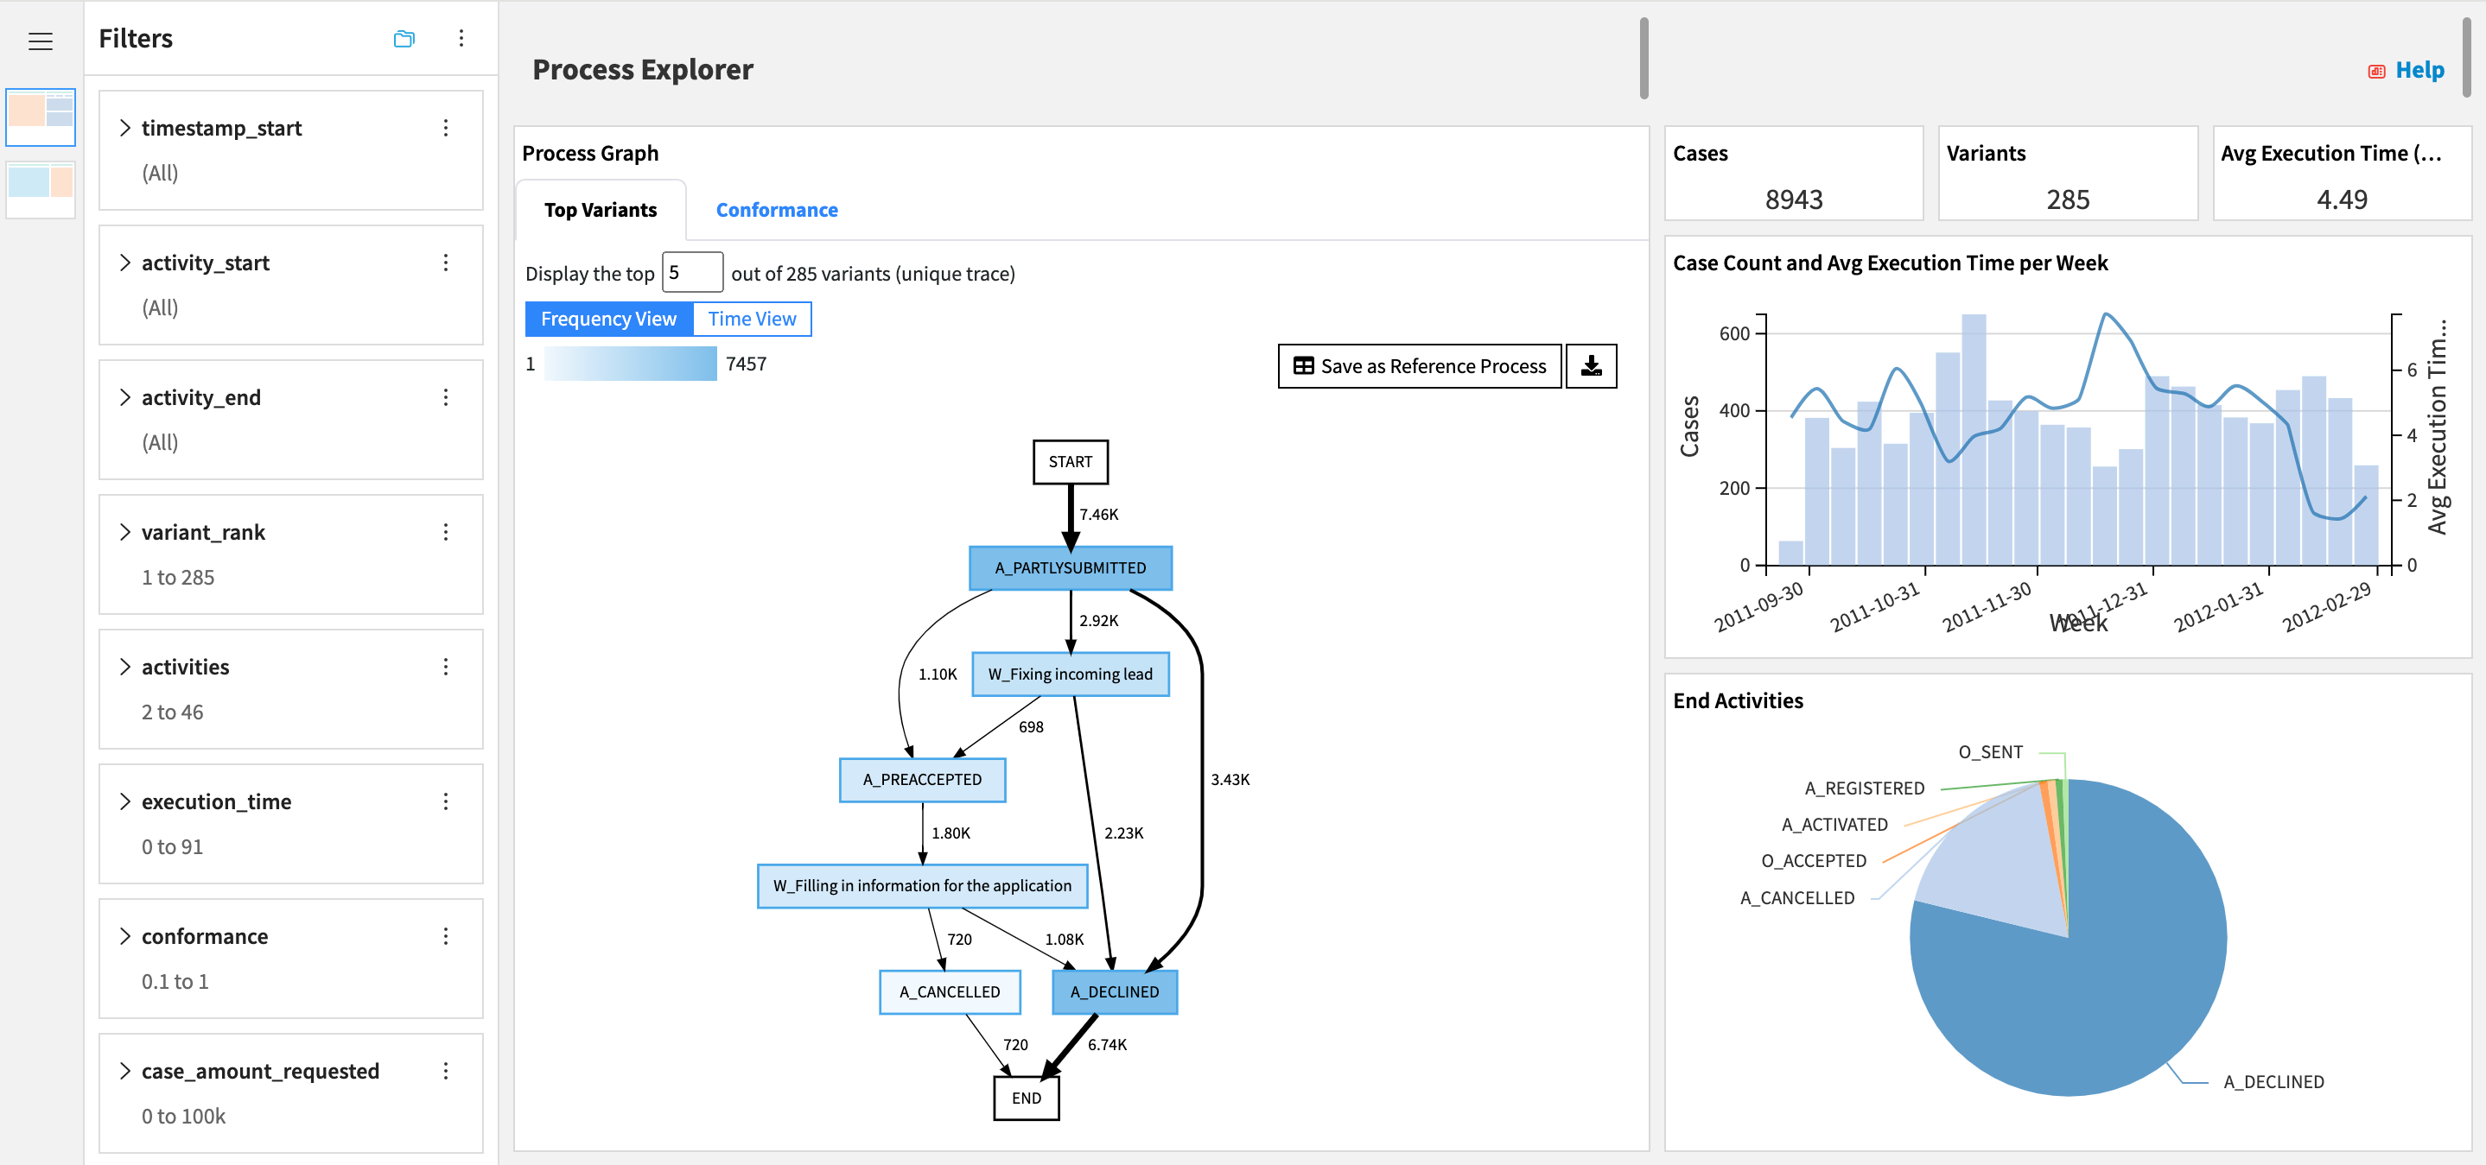Click the top variants count input field

point(692,272)
